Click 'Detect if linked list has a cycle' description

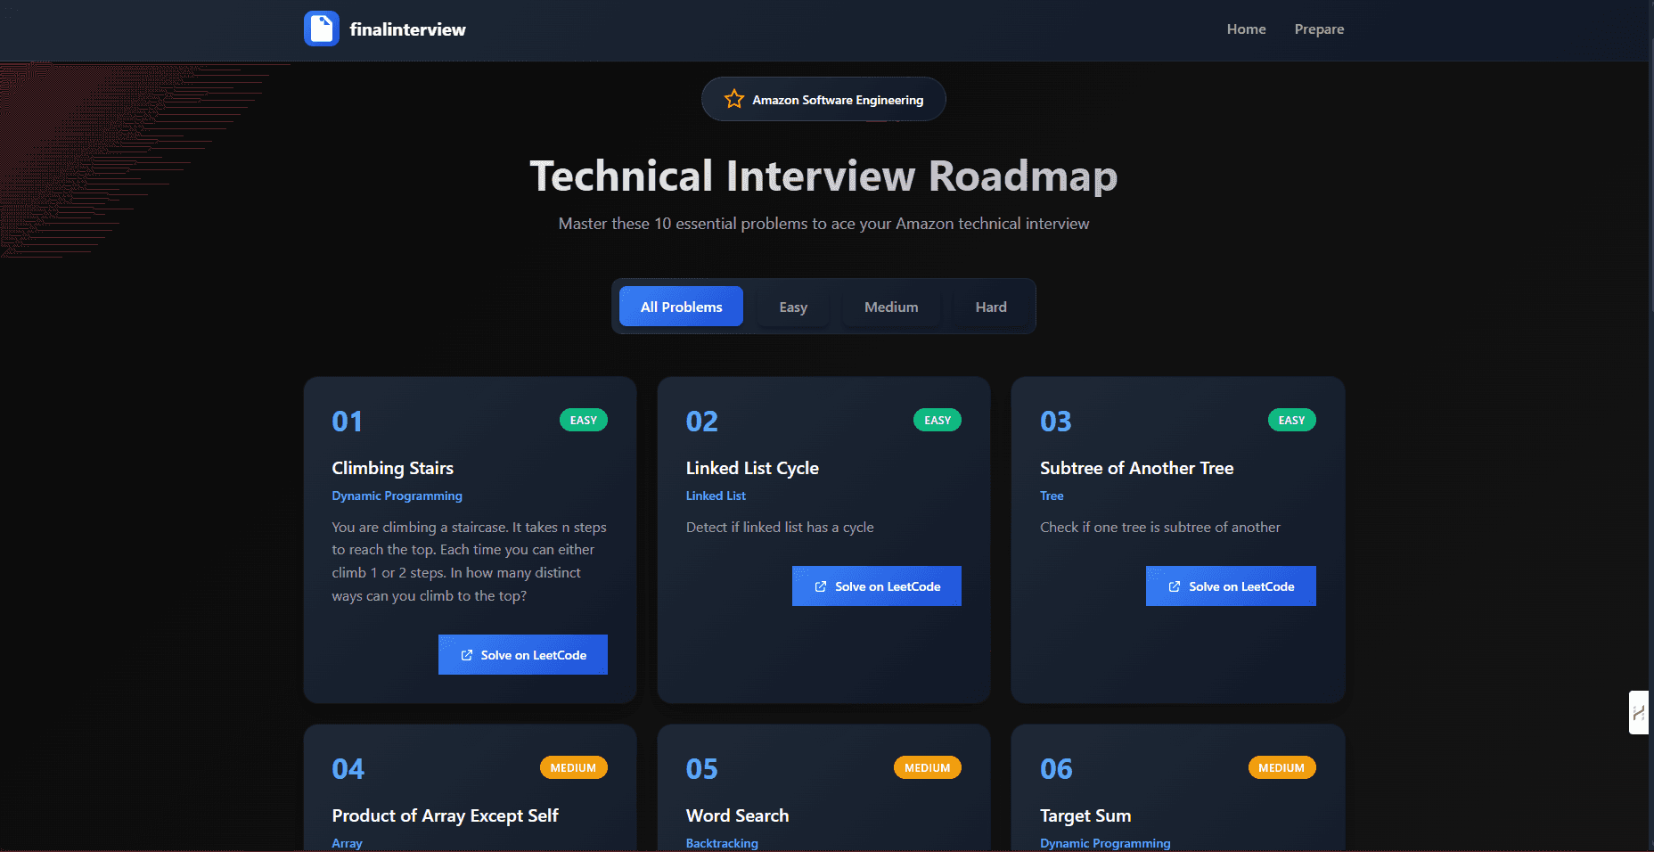[780, 528]
